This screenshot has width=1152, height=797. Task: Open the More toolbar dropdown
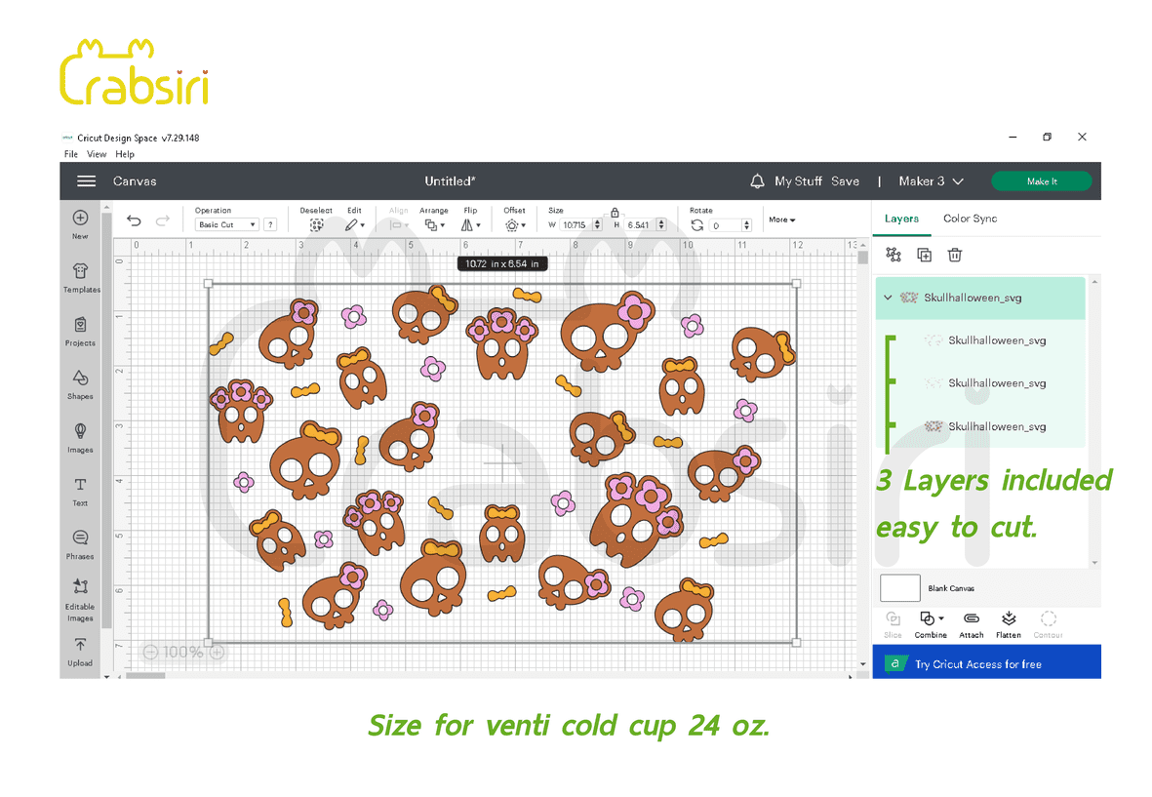[781, 219]
